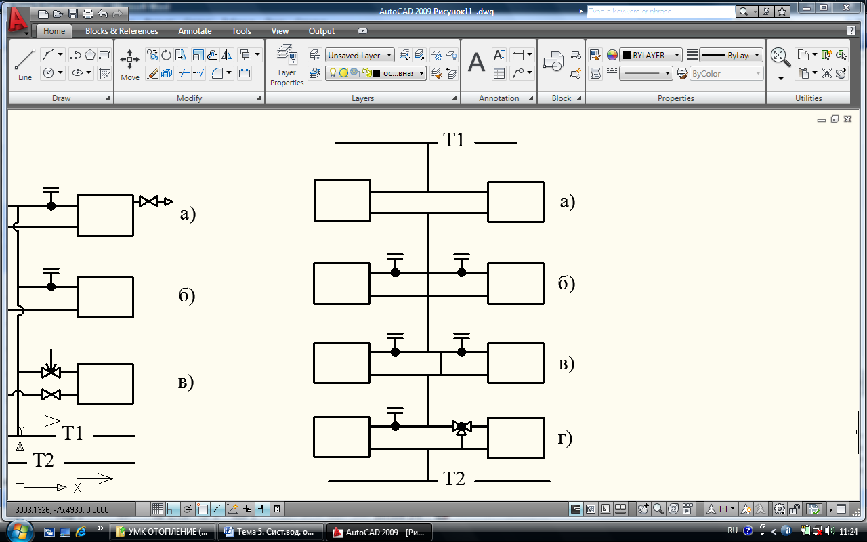This screenshot has height=542, width=867.
Task: Open the Blocks & References tab
Action: (122, 31)
